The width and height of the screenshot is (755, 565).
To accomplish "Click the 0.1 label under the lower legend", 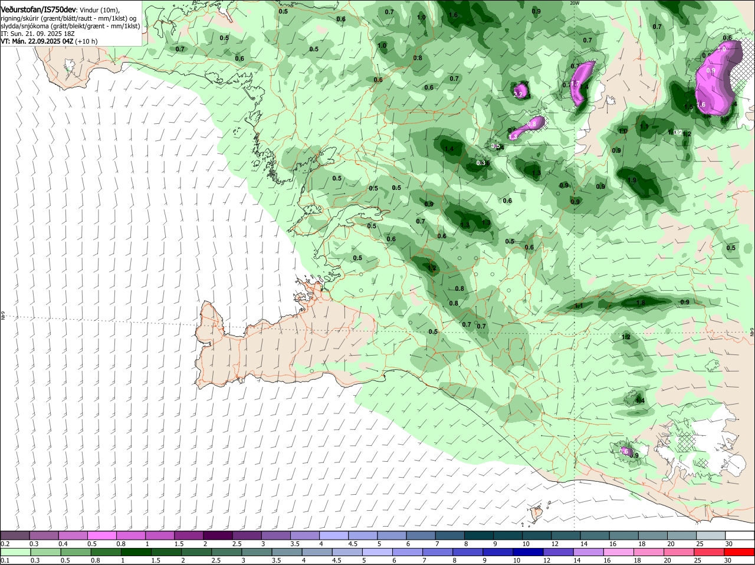I will [5, 561].
